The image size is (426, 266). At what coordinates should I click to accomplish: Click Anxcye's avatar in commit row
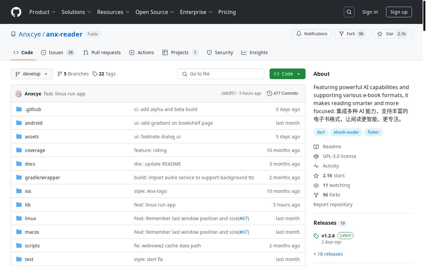[19, 94]
